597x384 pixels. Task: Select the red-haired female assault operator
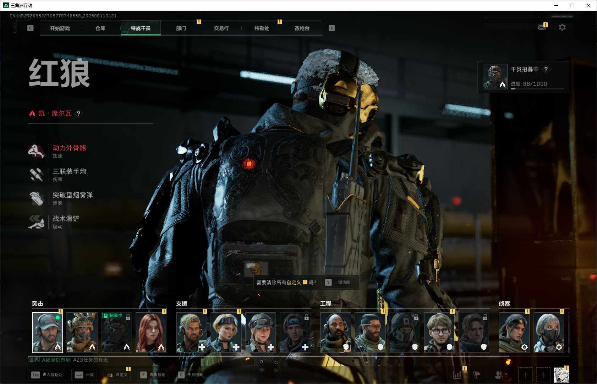pos(151,332)
